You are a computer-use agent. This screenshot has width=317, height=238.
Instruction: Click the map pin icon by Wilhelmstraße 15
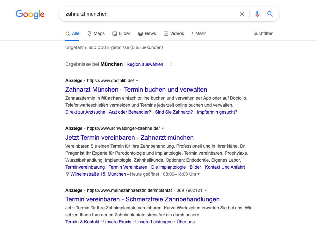(x=67, y=174)
